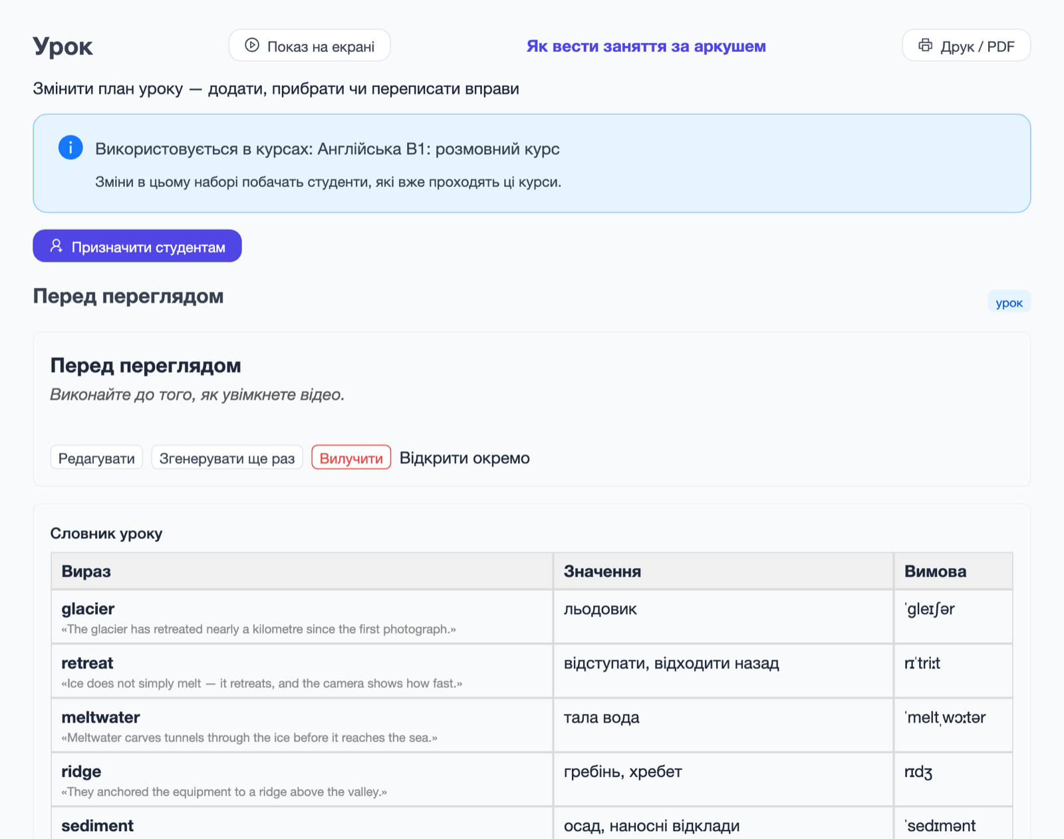
Task: Click the meaning тала вода
Action: click(x=601, y=717)
